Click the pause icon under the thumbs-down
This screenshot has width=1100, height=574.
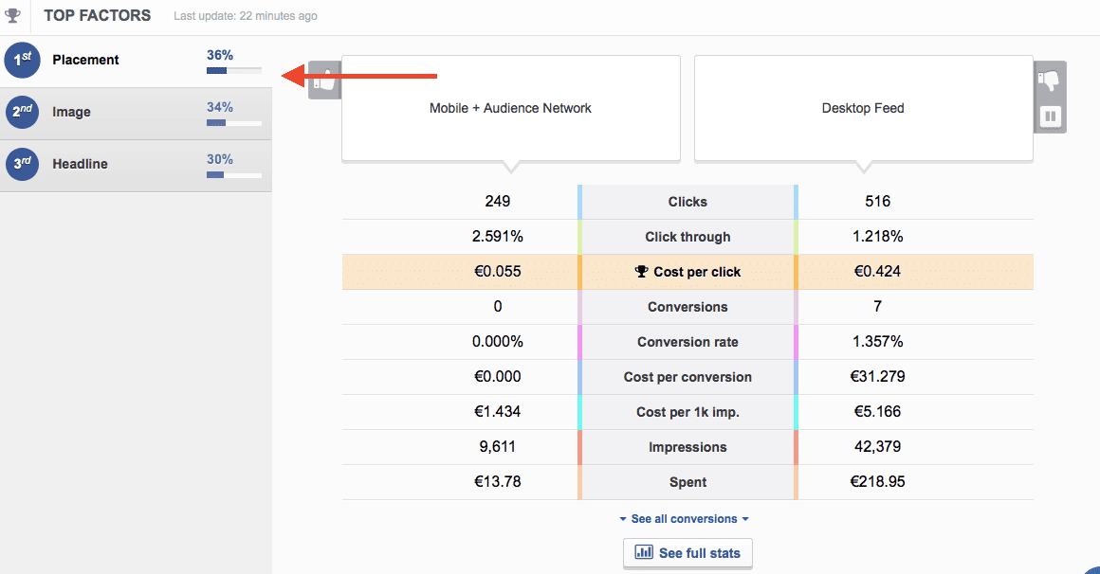coord(1051,116)
